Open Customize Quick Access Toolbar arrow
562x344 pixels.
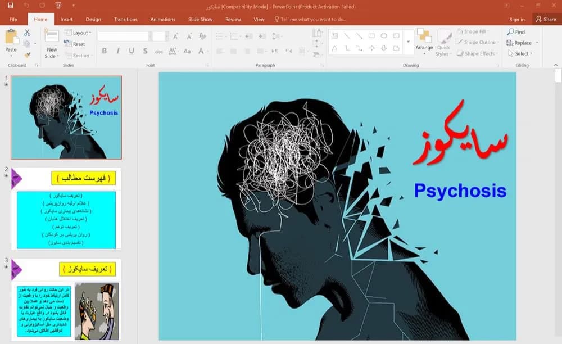point(73,6)
